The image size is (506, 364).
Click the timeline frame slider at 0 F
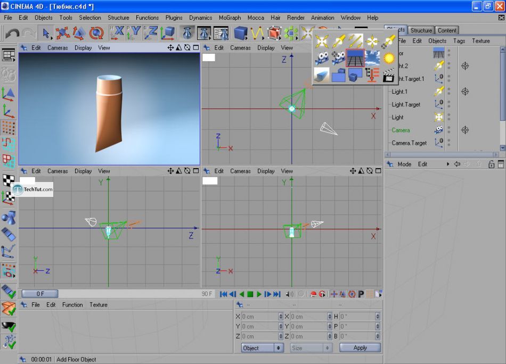(x=40, y=294)
